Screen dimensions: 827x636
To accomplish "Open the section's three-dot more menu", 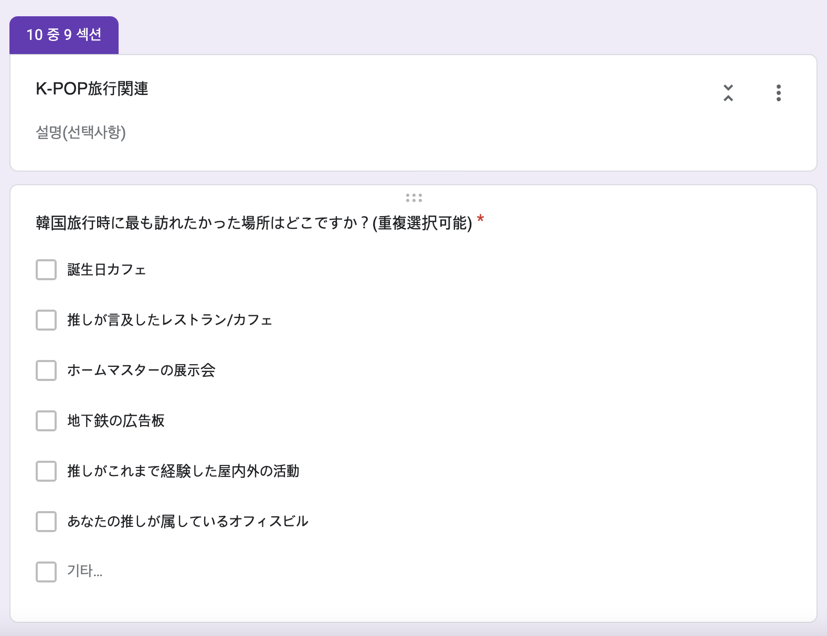I will coord(779,93).
